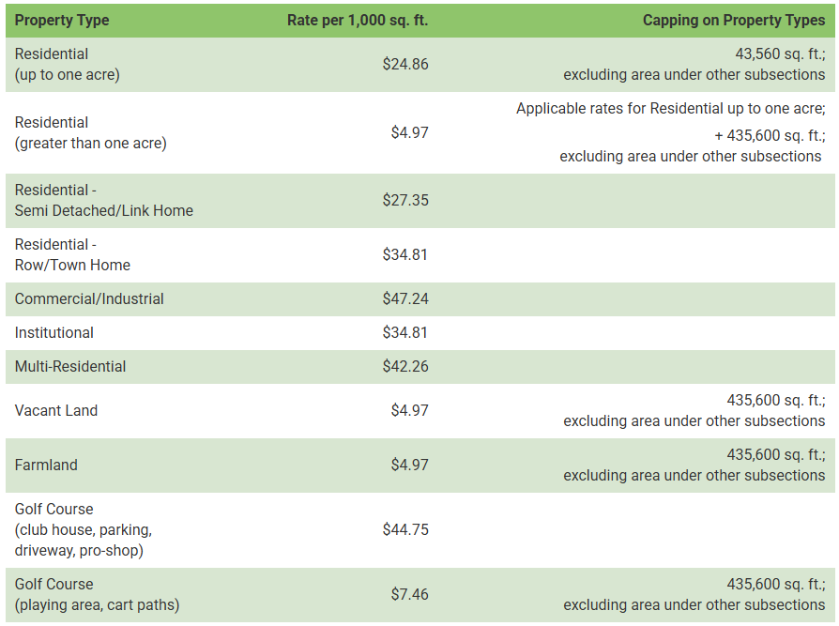839x626 pixels.
Task: Click the Property Type column header
Action: click(62, 20)
